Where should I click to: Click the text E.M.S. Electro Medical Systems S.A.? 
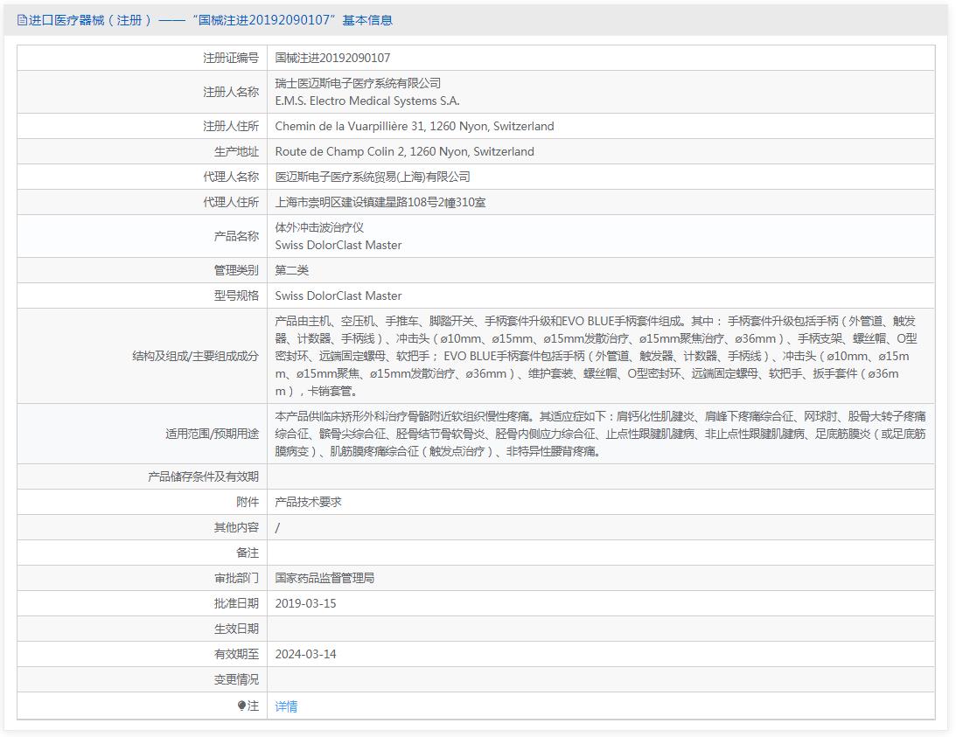[x=367, y=101]
